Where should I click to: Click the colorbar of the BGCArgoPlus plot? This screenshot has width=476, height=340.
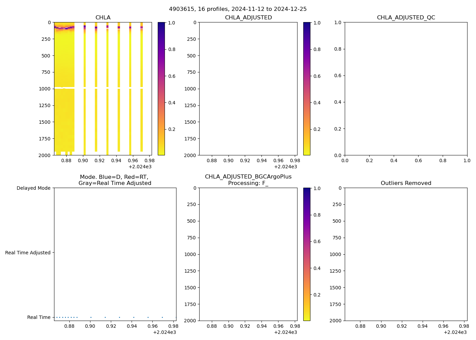pos(307,254)
